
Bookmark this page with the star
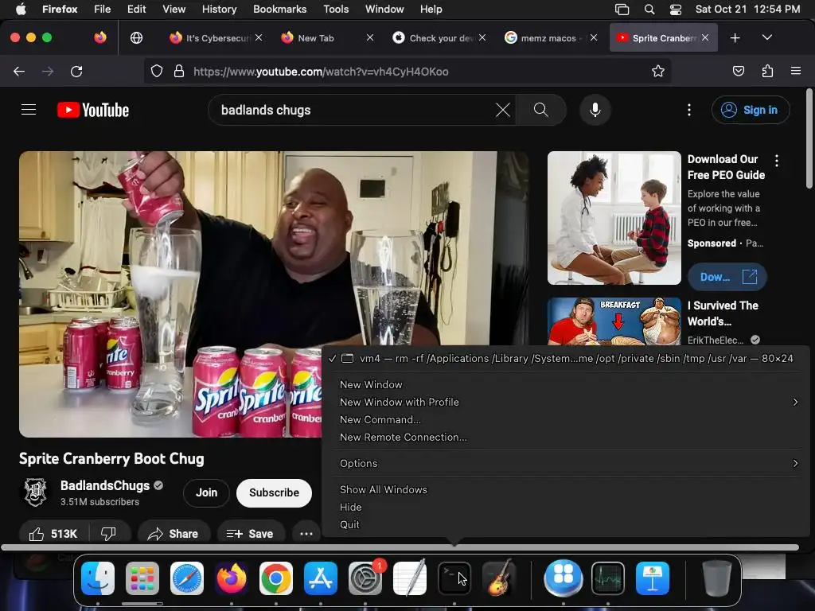coord(658,71)
